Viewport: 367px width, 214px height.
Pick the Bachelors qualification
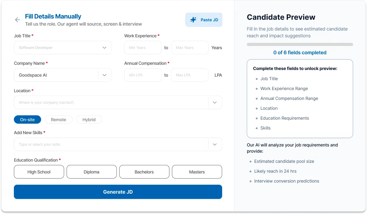tap(144, 172)
